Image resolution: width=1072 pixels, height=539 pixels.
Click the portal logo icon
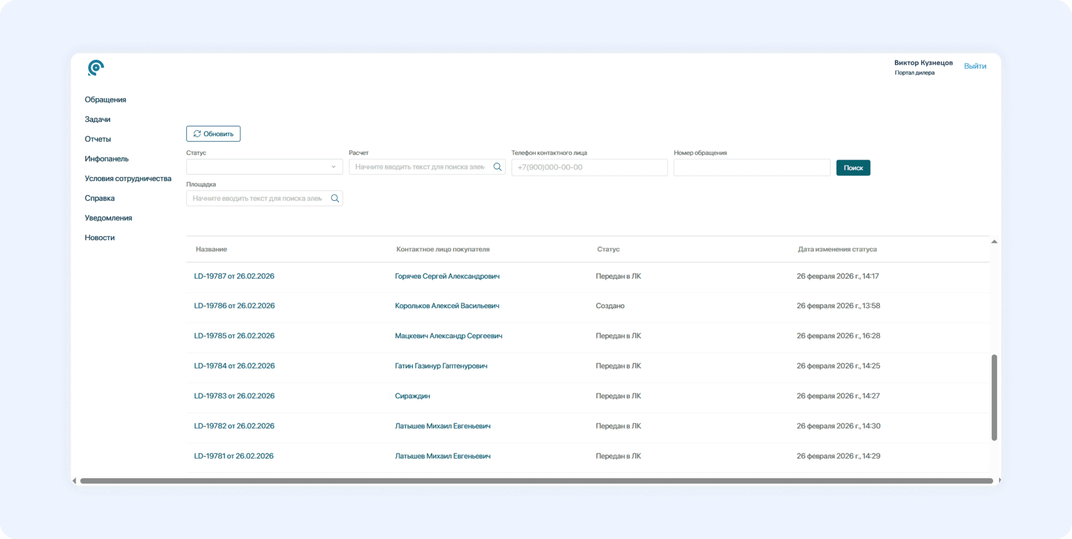point(96,68)
